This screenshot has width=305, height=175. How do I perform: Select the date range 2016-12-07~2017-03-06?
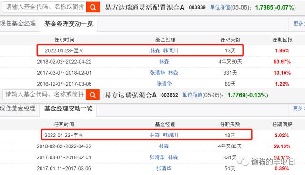point(64,84)
